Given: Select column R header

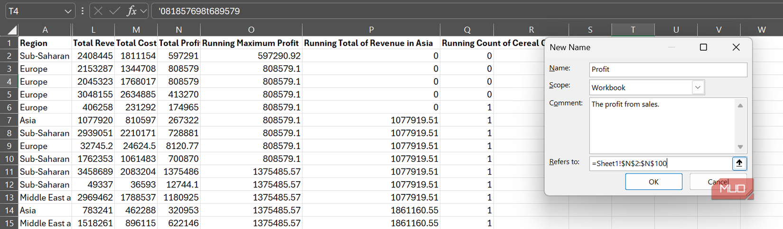Looking at the screenshot, I should tap(531, 30).
